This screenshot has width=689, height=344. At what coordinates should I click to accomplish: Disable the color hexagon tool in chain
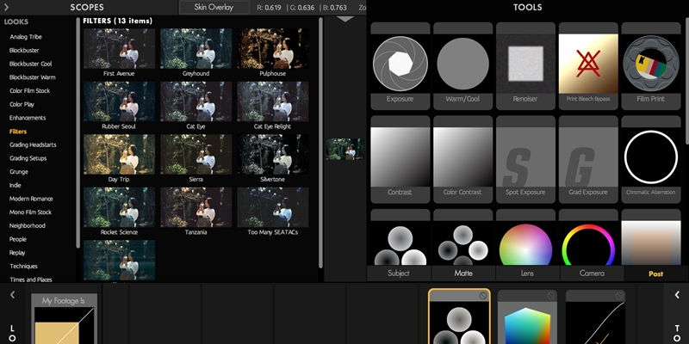[x=550, y=296]
